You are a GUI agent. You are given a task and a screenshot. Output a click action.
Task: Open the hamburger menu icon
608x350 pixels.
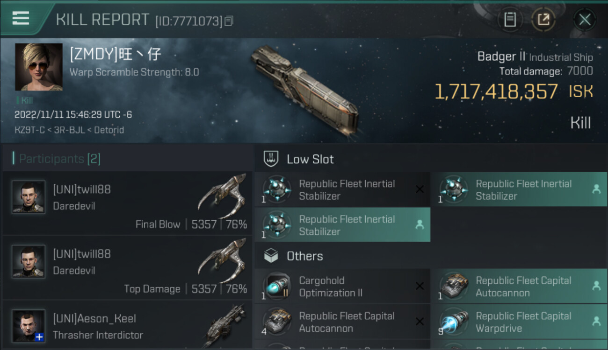[21, 18]
